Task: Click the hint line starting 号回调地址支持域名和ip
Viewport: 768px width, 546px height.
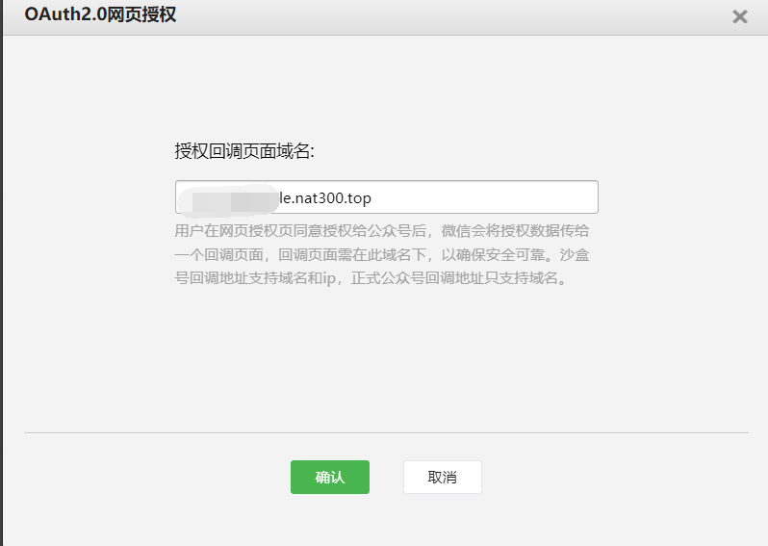Action: click(x=371, y=278)
